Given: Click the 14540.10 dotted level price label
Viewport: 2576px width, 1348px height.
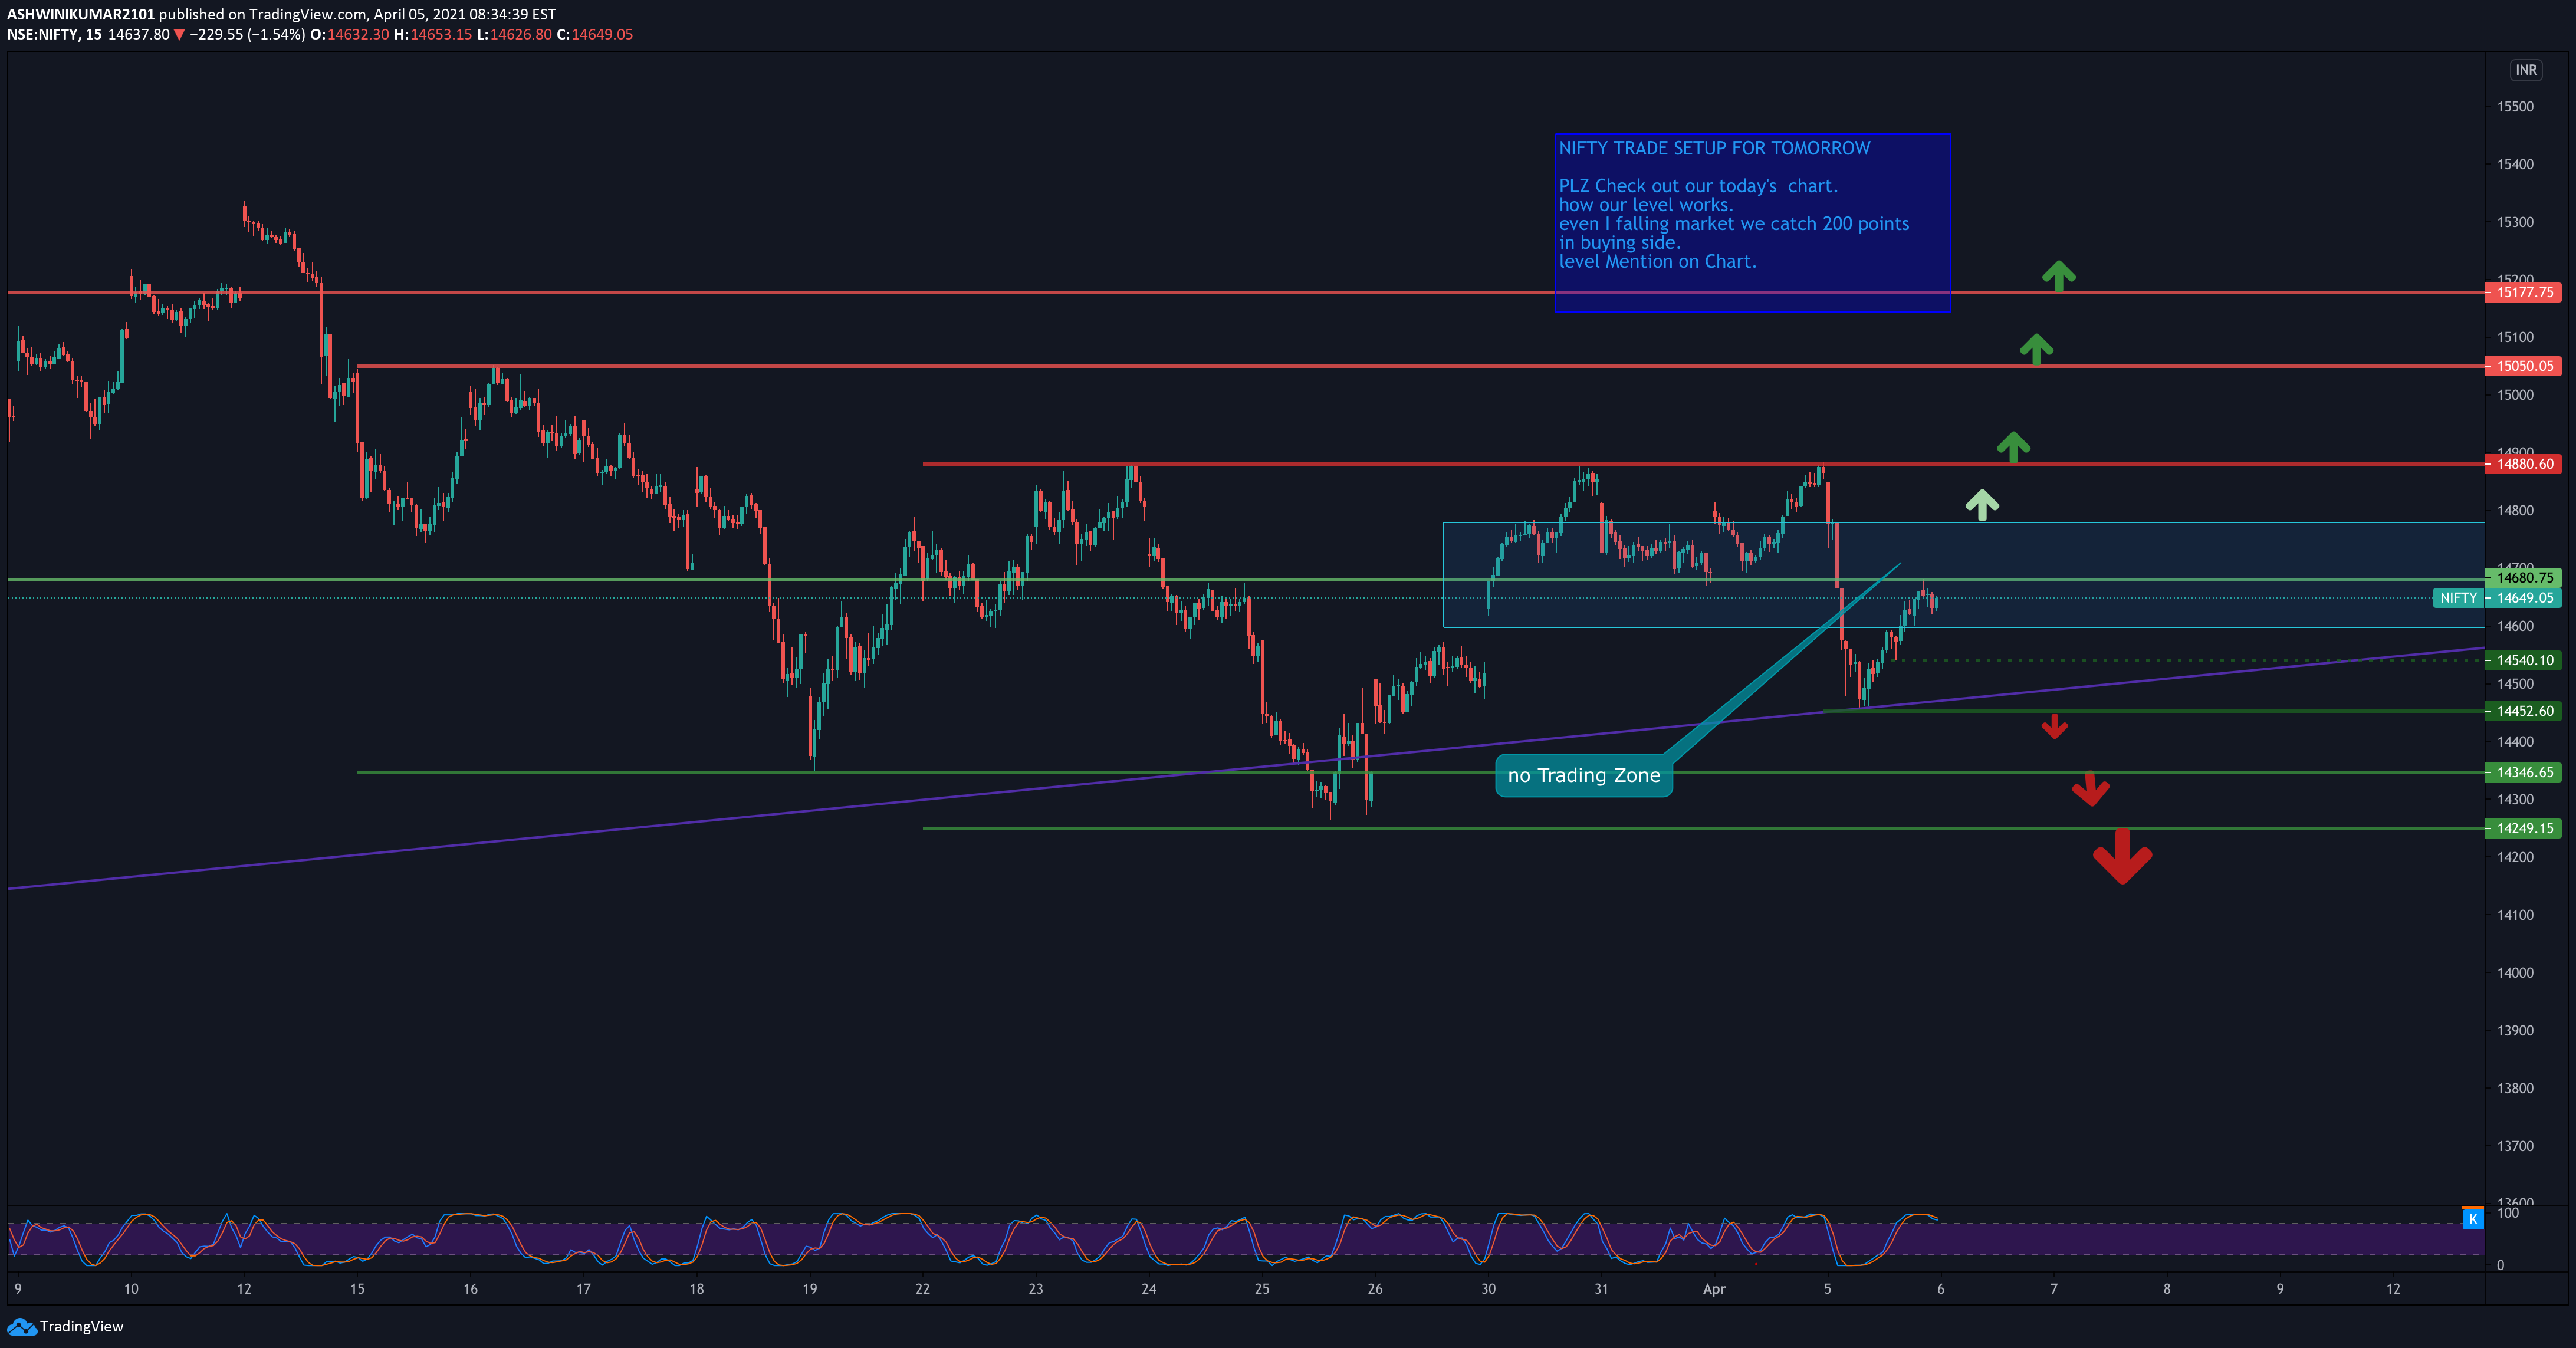Looking at the screenshot, I should 2523,660.
